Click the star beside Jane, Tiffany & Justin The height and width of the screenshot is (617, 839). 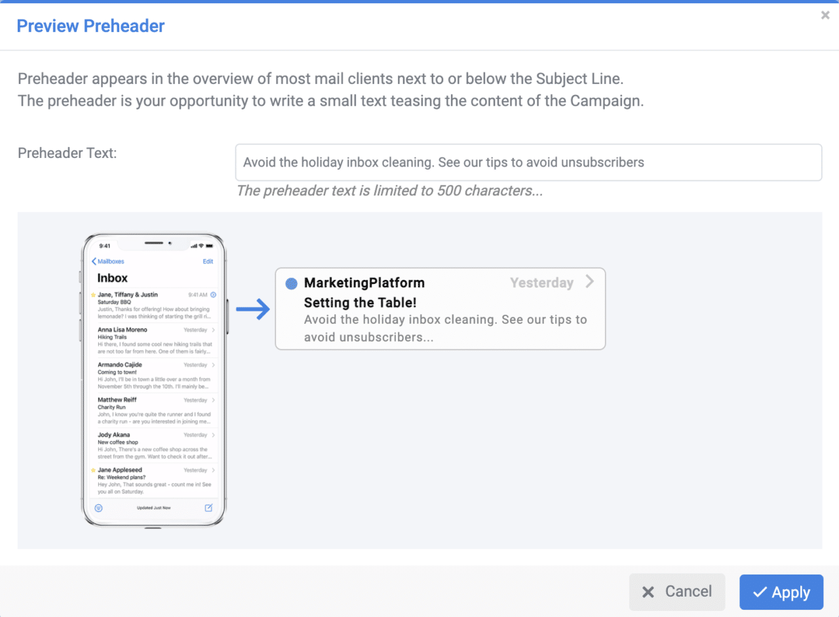(93, 295)
